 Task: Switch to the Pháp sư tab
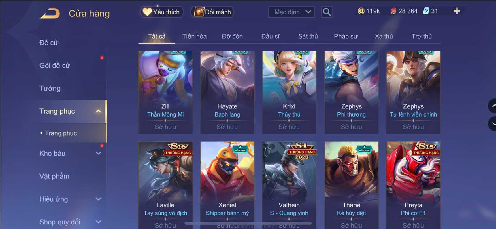click(x=346, y=36)
